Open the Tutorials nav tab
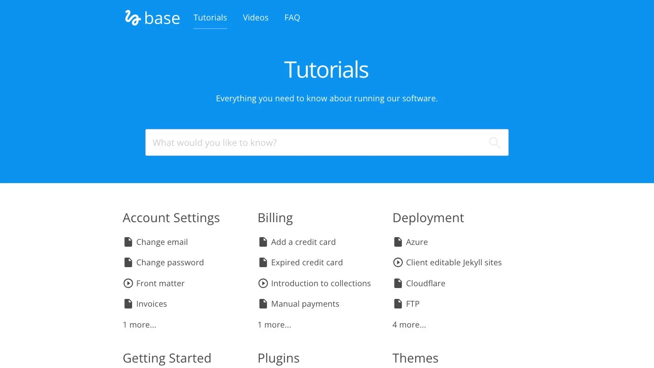The width and height of the screenshot is (654, 368). tap(210, 18)
